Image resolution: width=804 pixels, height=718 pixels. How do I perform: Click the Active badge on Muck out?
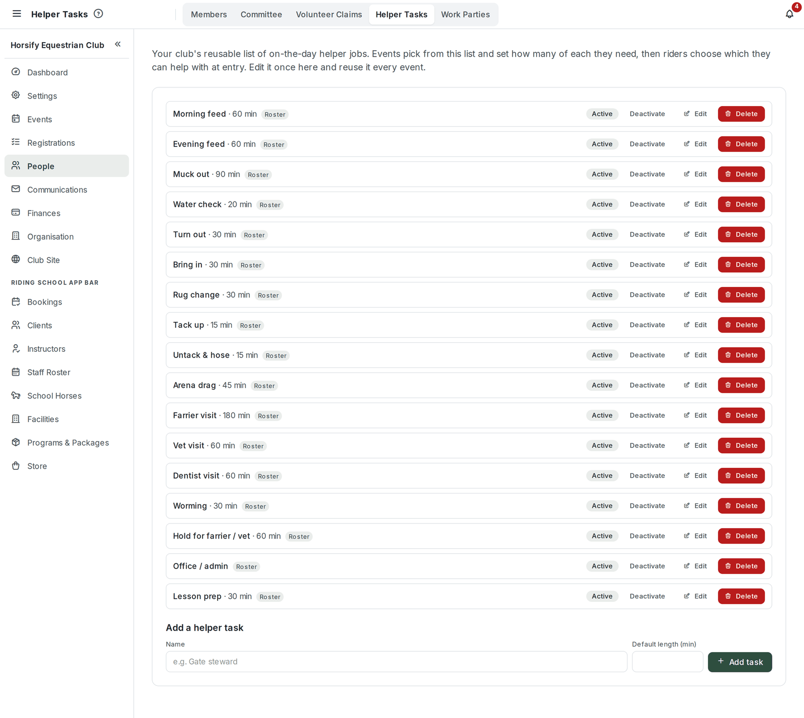pos(602,174)
